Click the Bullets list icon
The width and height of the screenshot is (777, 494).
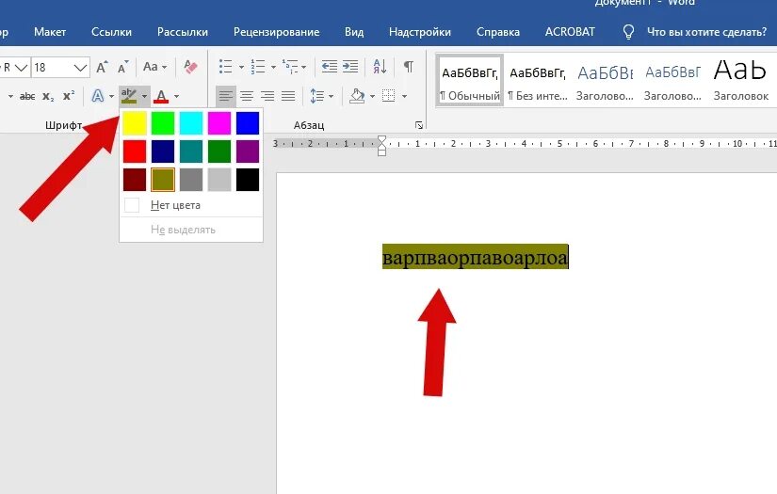225,66
